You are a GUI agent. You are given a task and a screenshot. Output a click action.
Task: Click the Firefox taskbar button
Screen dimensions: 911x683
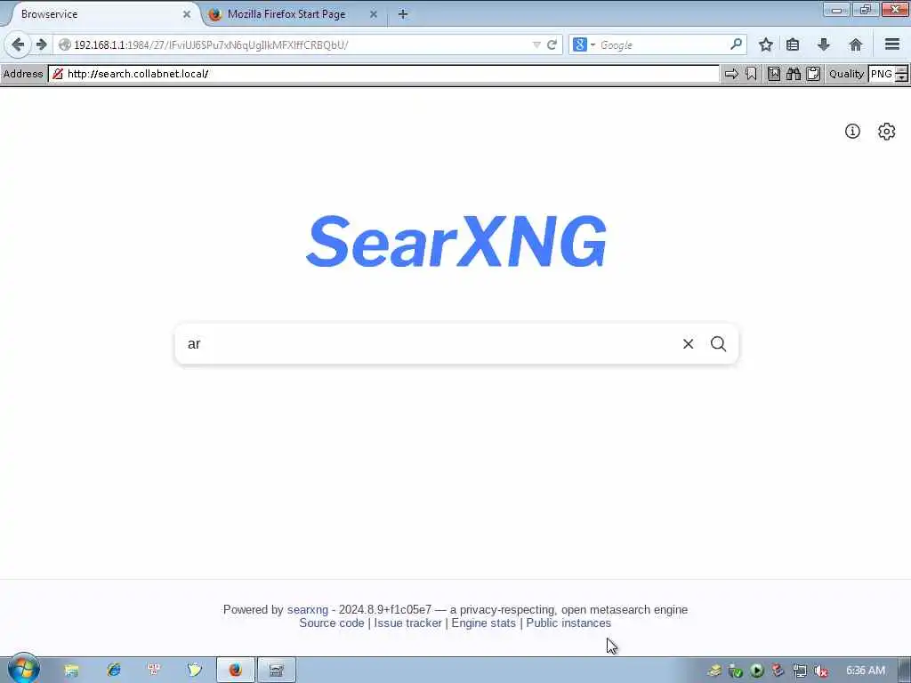235,671
